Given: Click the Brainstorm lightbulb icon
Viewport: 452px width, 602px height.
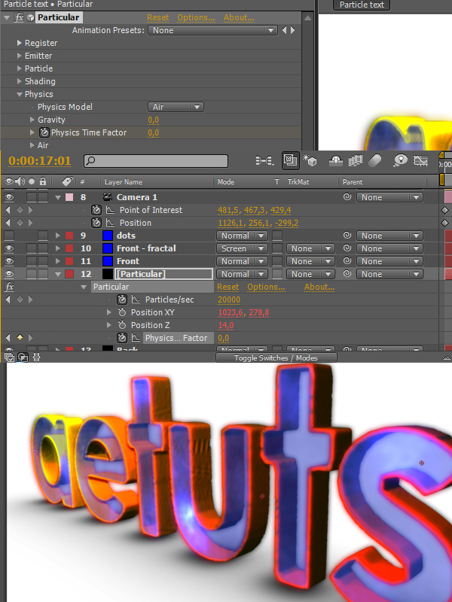Looking at the screenshot, I should [x=400, y=160].
